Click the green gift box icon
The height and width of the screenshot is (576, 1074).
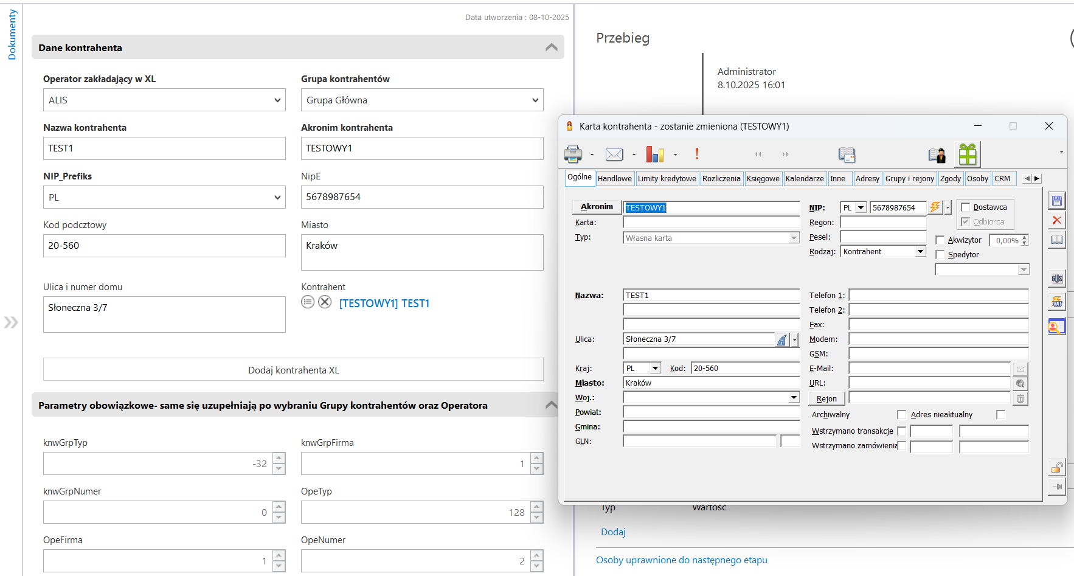(968, 154)
